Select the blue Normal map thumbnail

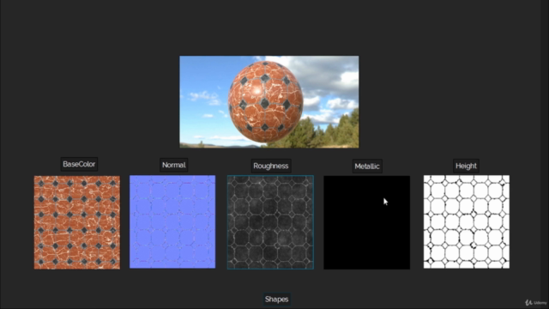[172, 221]
